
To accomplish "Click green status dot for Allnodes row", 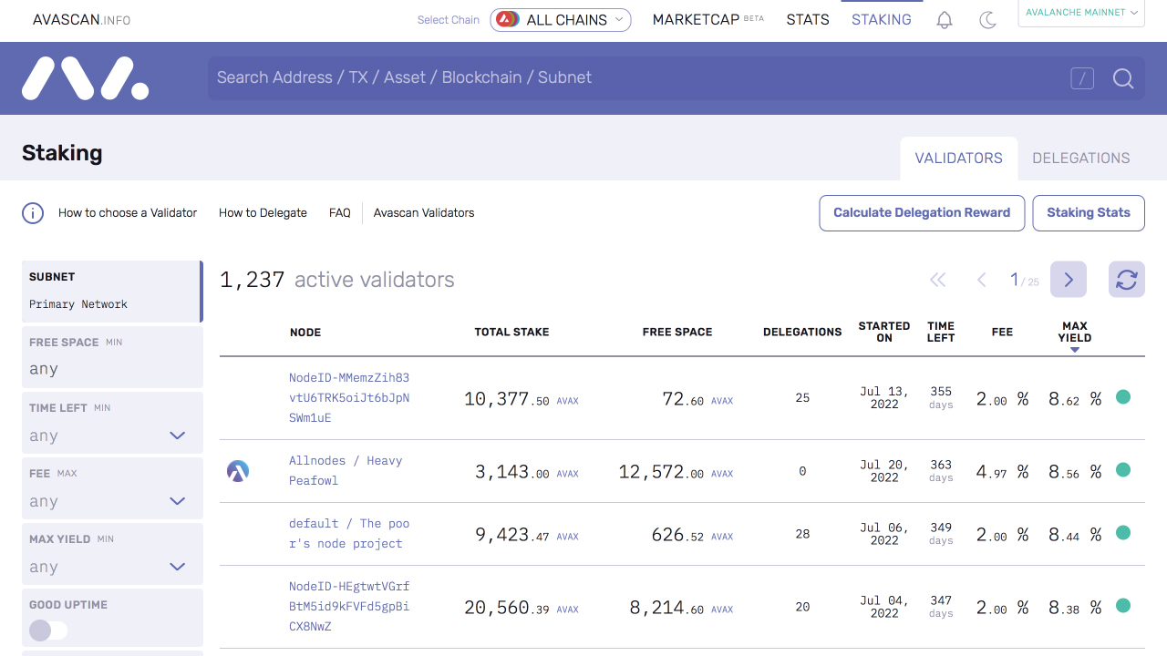I will coord(1123,470).
